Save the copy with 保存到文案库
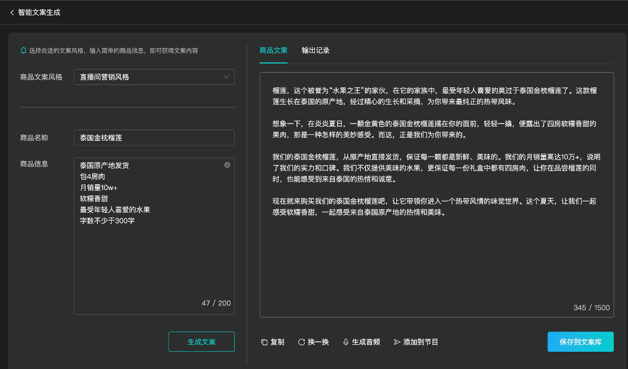The height and width of the screenshot is (369, 628). pos(580,342)
